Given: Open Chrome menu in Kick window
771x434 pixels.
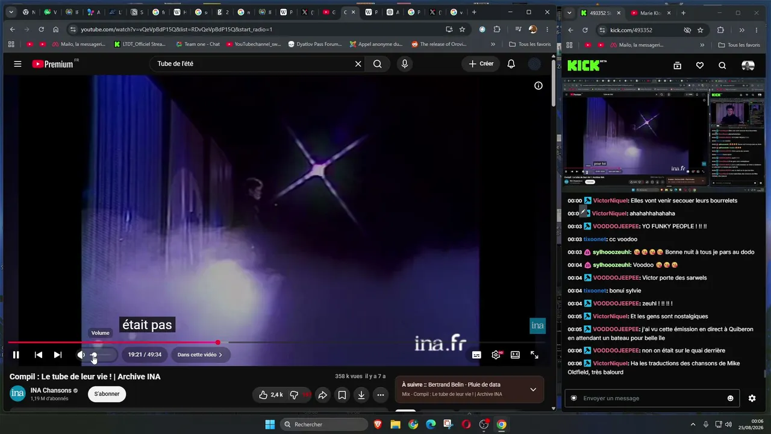Looking at the screenshot, I should pyautogui.click(x=757, y=30).
